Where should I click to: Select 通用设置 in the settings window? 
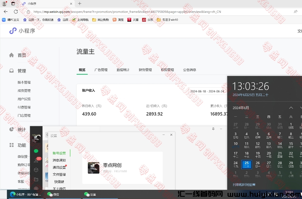pyautogui.click(x=59, y=167)
